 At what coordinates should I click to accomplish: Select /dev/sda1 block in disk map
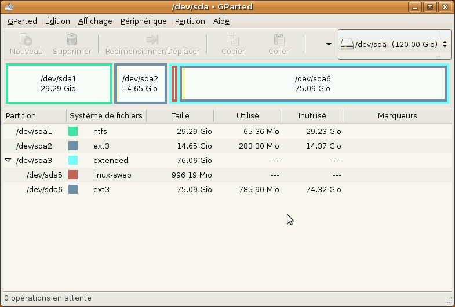pyautogui.click(x=59, y=84)
